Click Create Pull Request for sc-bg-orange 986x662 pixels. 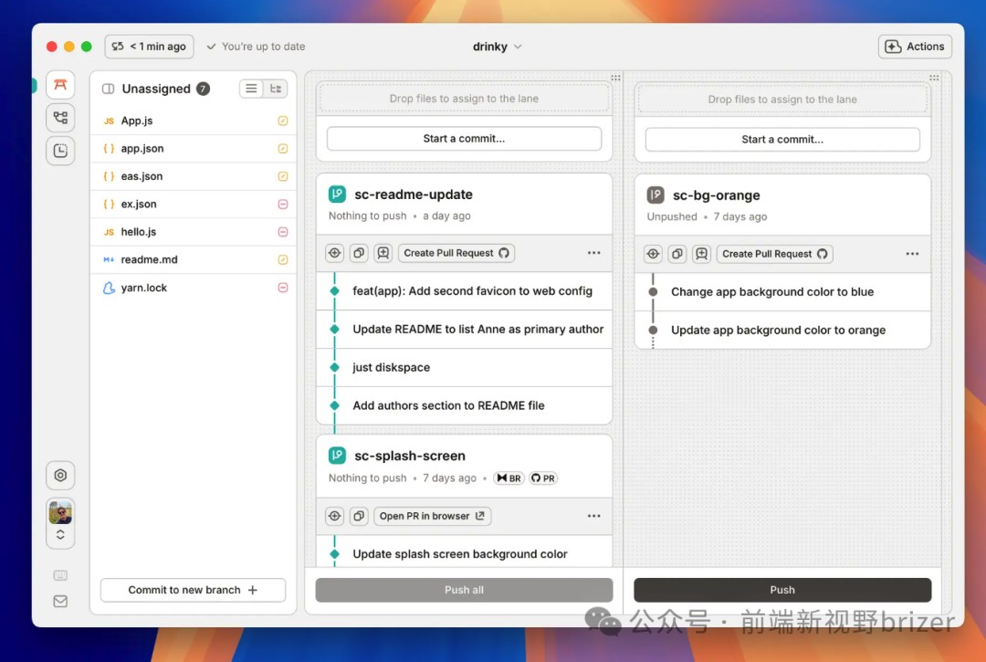pos(774,254)
